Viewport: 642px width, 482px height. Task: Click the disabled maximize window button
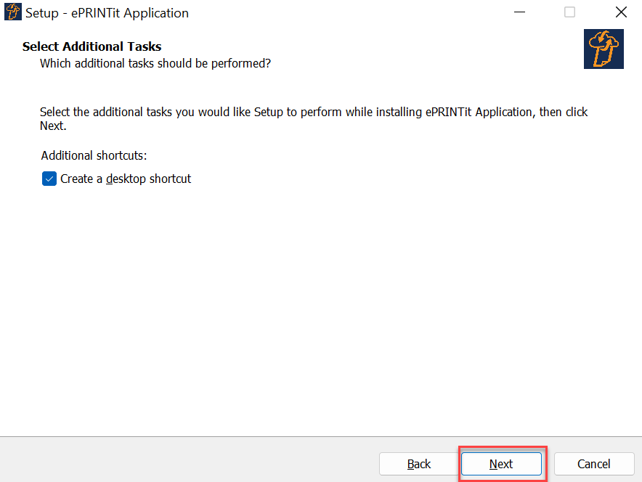point(569,12)
